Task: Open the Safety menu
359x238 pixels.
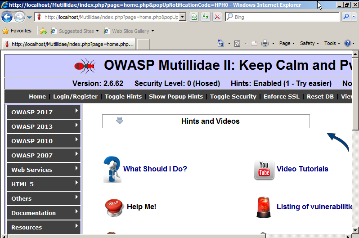Action: pos(310,43)
